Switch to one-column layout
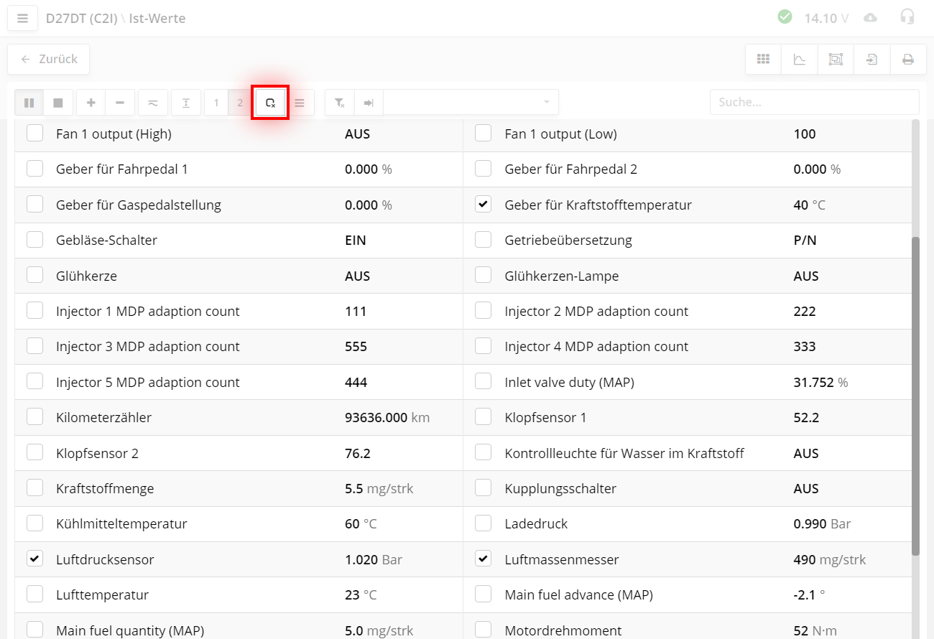Screen dimensions: 934x639 (x=216, y=103)
